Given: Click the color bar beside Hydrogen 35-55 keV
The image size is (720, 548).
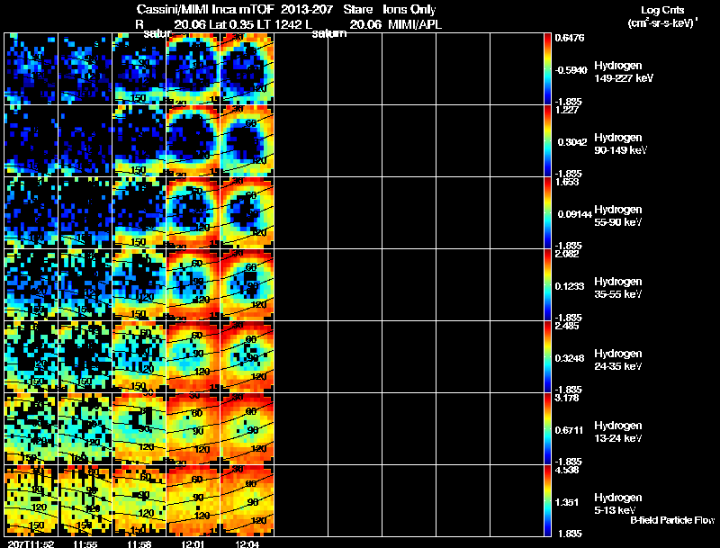Looking at the screenshot, I should (547, 284).
